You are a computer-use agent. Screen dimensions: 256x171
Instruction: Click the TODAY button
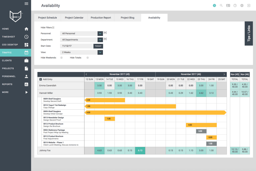click(98, 46)
